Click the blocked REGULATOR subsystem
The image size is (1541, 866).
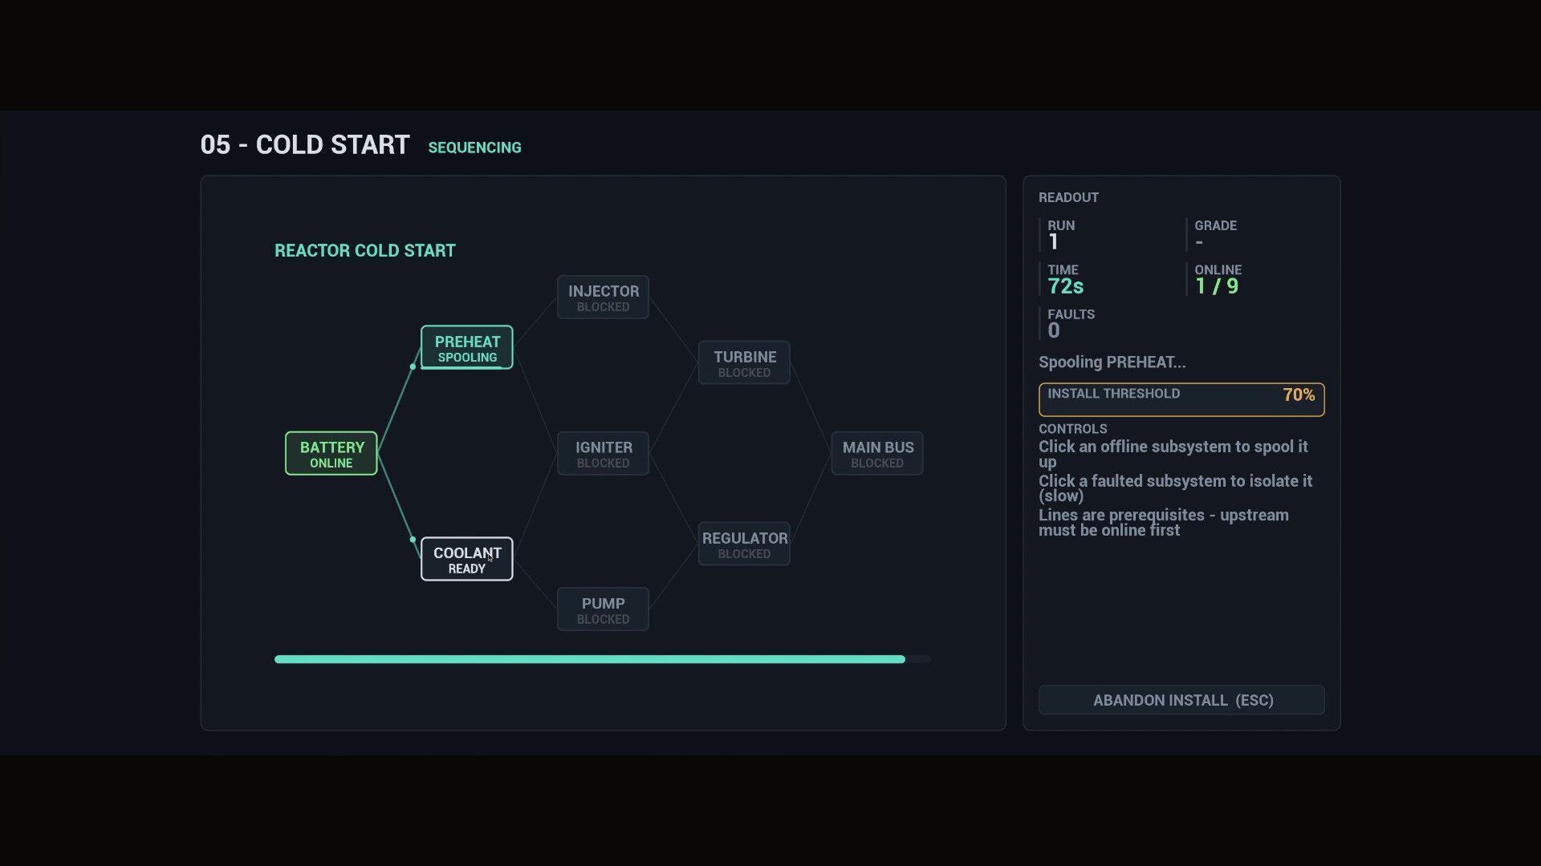744,544
